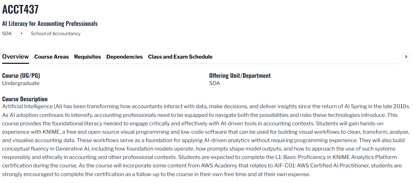Image resolution: width=413 pixels, height=183 pixels.
Task: Click the Offering Unit/Department label
Action: (x=240, y=76)
